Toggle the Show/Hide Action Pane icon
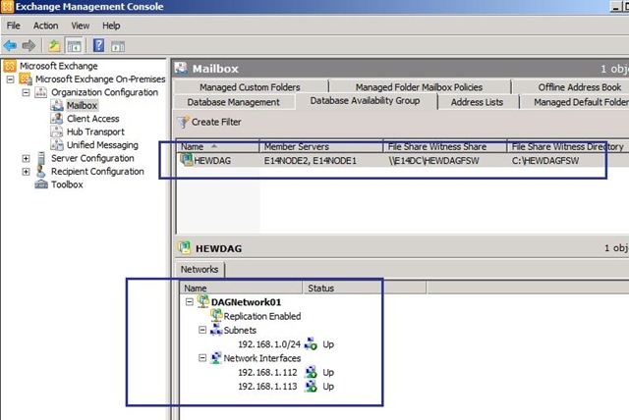Viewport: 629px width, 420px height. click(x=118, y=46)
